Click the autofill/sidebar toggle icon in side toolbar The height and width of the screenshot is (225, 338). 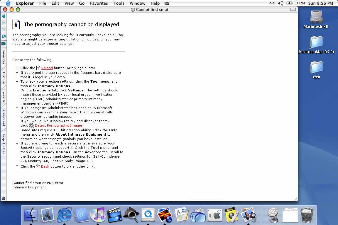pos(4,43)
